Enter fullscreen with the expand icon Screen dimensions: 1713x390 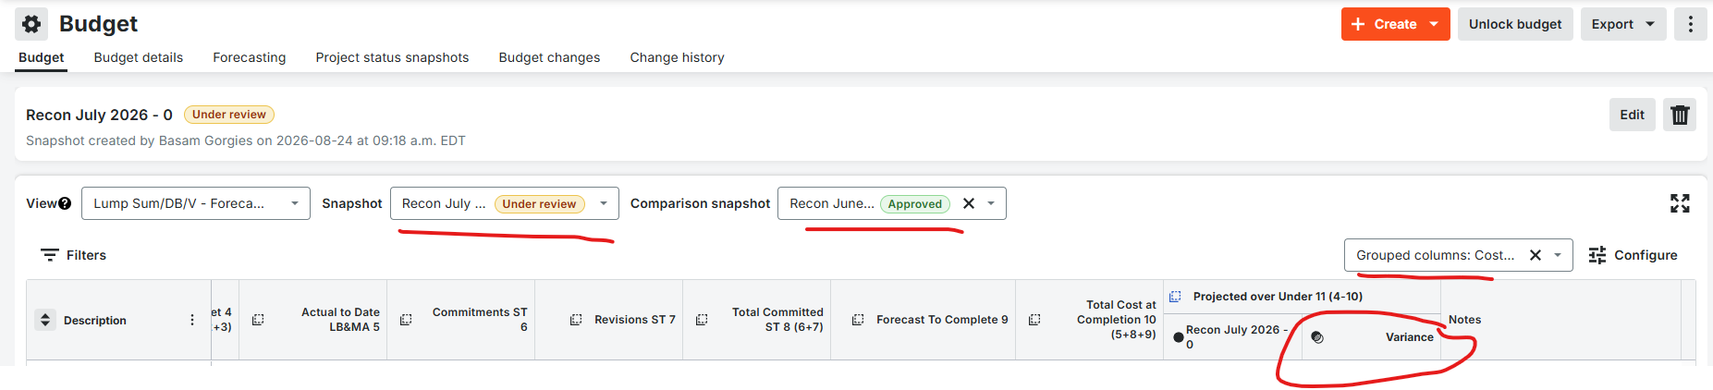pos(1680,203)
